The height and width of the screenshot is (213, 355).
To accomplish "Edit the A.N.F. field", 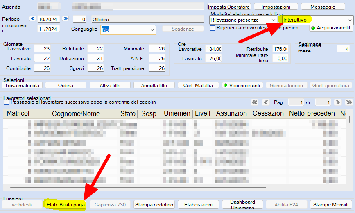I will point(157,58).
